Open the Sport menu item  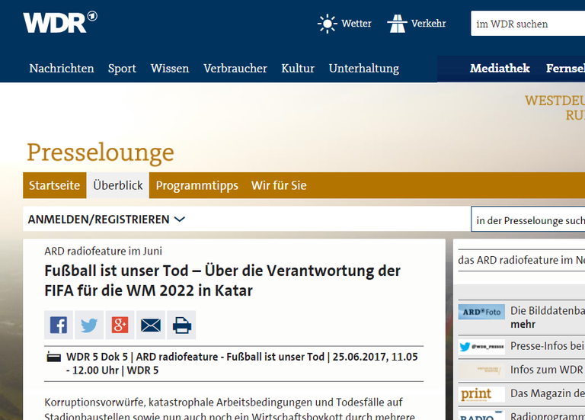[x=122, y=69]
